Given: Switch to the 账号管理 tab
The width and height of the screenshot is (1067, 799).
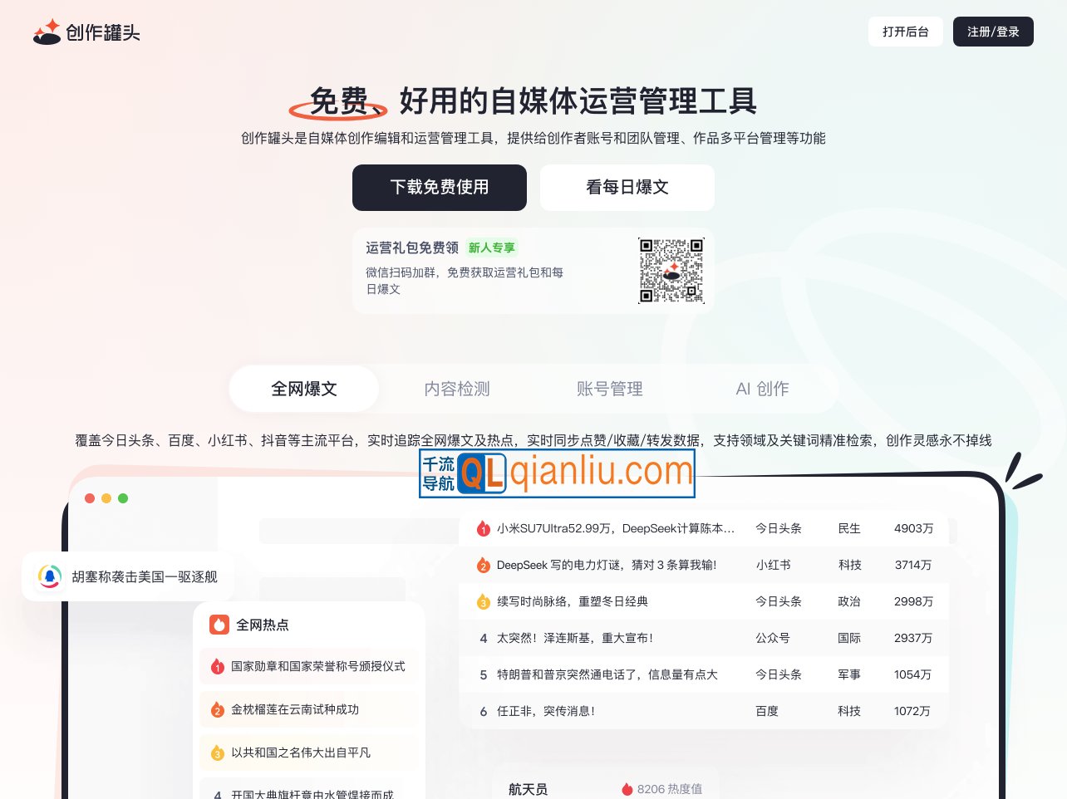Looking at the screenshot, I should (609, 388).
